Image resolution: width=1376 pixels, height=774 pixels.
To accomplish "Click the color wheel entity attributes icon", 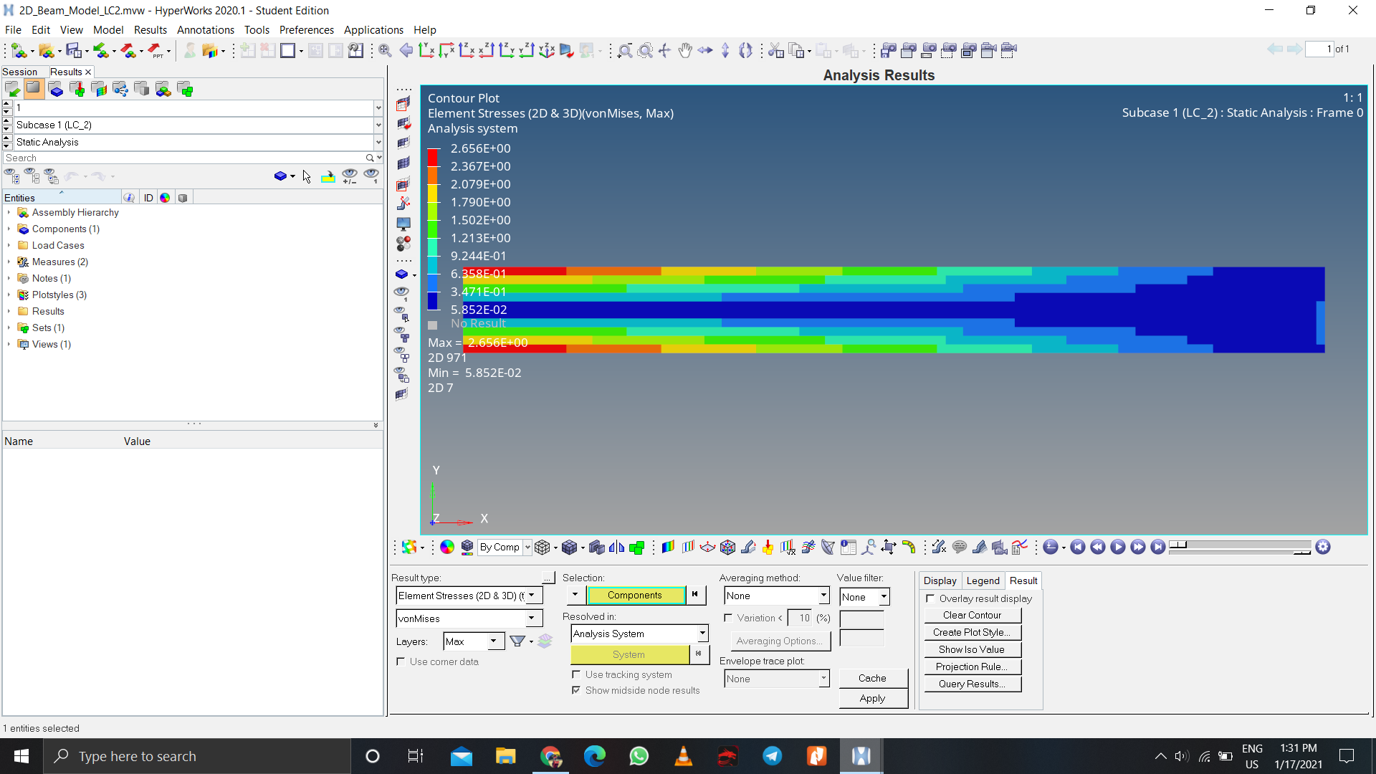I will [447, 548].
